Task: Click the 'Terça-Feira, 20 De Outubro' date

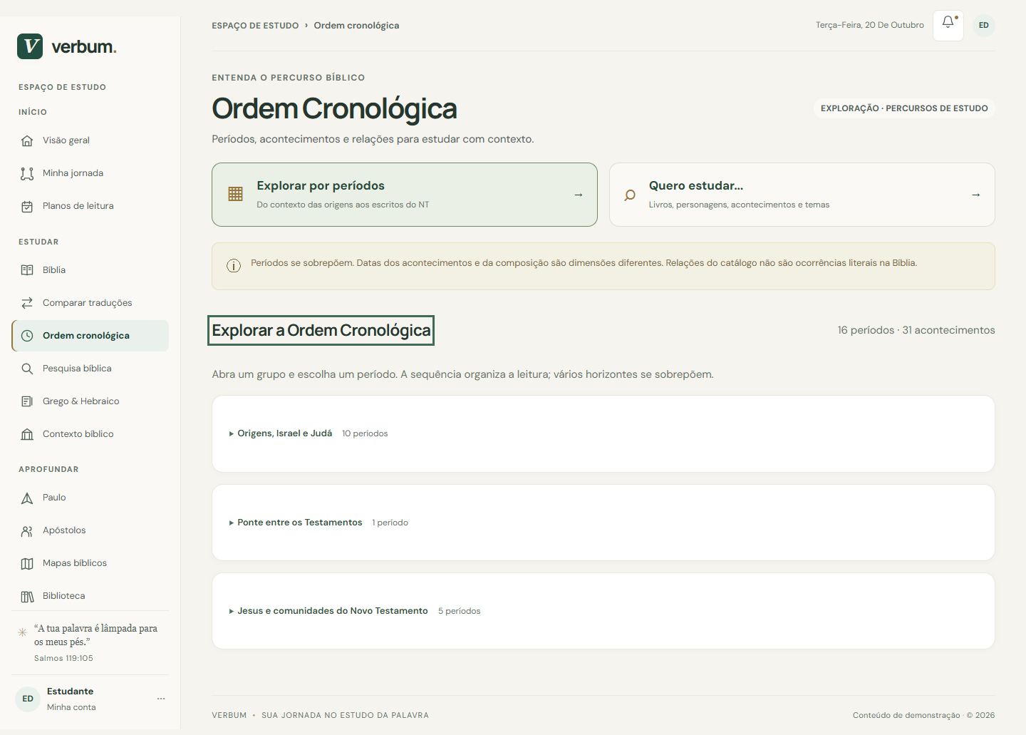Action: pos(870,25)
